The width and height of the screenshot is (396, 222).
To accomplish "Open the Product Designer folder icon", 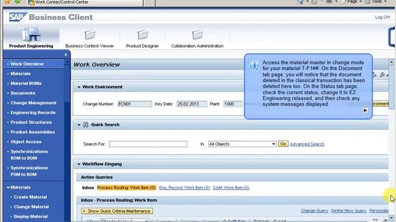I will (x=142, y=35).
